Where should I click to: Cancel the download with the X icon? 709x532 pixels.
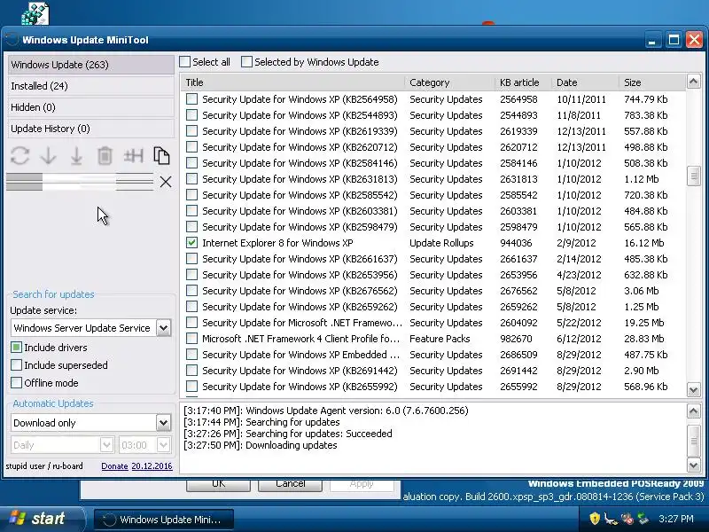click(x=166, y=182)
